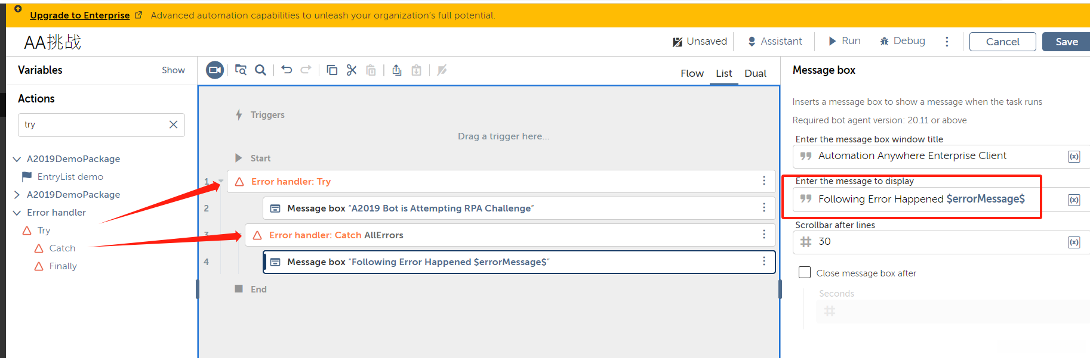Insert variable into message to display field
1090x358 pixels.
tap(1073, 200)
